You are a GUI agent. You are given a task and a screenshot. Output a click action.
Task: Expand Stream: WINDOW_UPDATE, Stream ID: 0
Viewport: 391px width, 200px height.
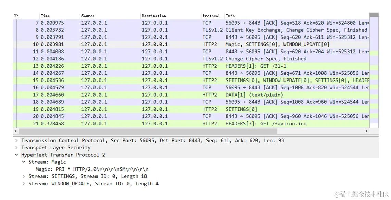point(24,184)
